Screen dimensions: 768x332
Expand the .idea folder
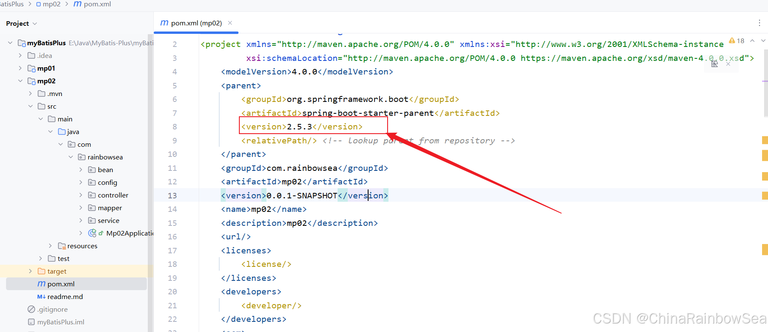coord(20,55)
